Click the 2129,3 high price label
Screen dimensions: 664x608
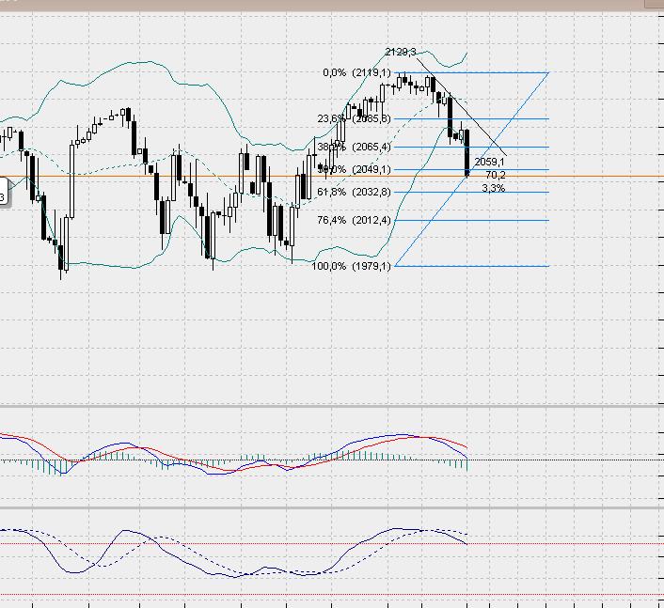[401, 52]
